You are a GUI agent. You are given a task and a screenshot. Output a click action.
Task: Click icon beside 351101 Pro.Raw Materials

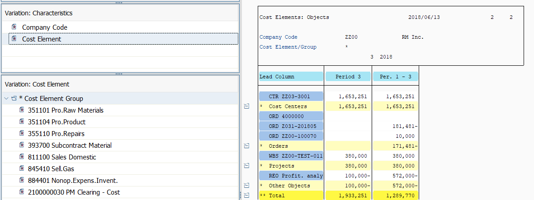pyautogui.click(x=22, y=109)
